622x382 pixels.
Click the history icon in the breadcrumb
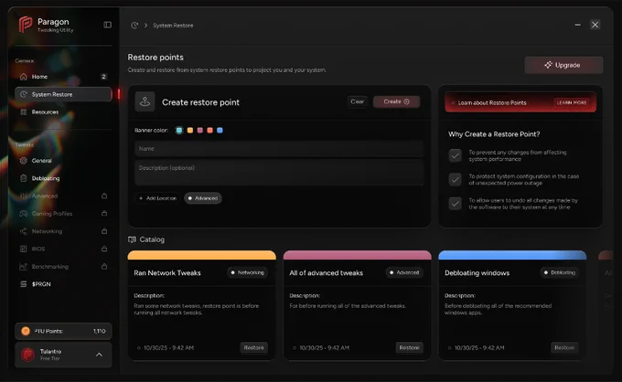pyautogui.click(x=134, y=26)
